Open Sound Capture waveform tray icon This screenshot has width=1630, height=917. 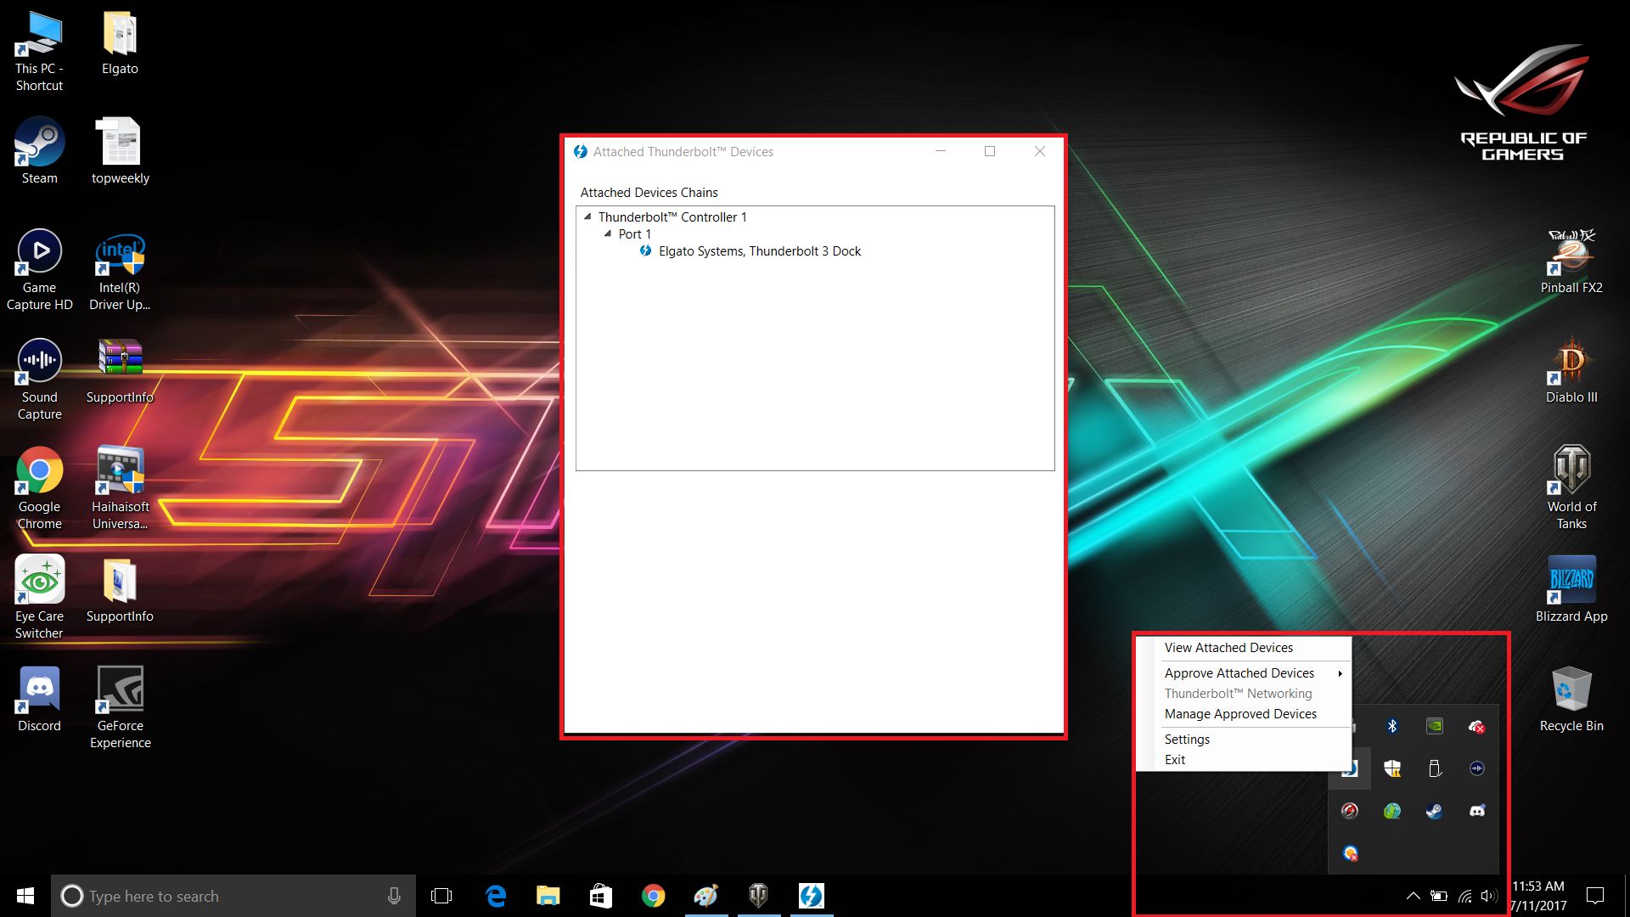point(1477,768)
